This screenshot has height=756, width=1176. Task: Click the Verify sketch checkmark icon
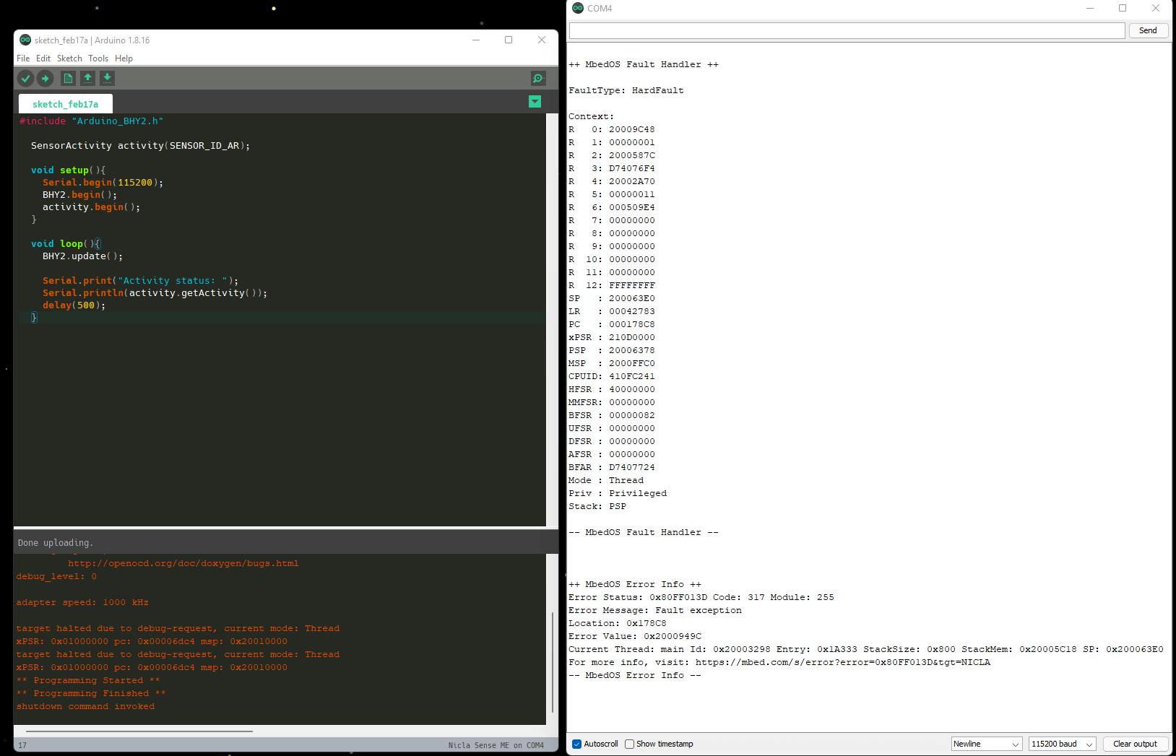point(25,78)
